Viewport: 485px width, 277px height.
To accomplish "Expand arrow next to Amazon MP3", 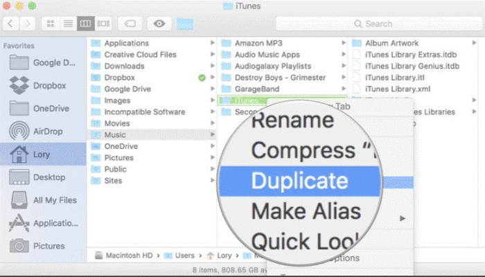I will tap(344, 43).
